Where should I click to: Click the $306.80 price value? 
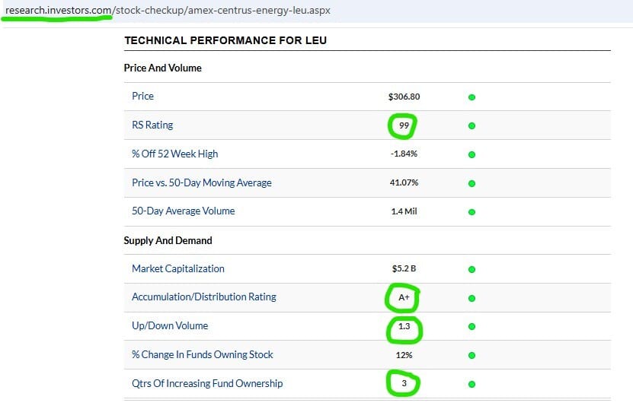(404, 97)
